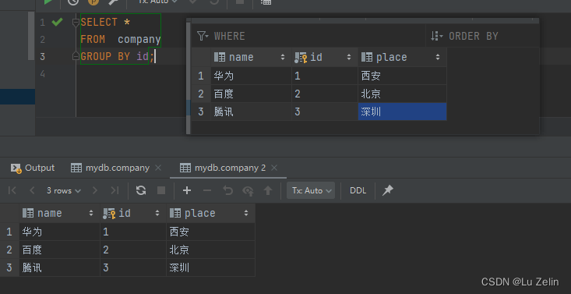Select the highlighted 深圳 cell in popup

tap(402, 112)
